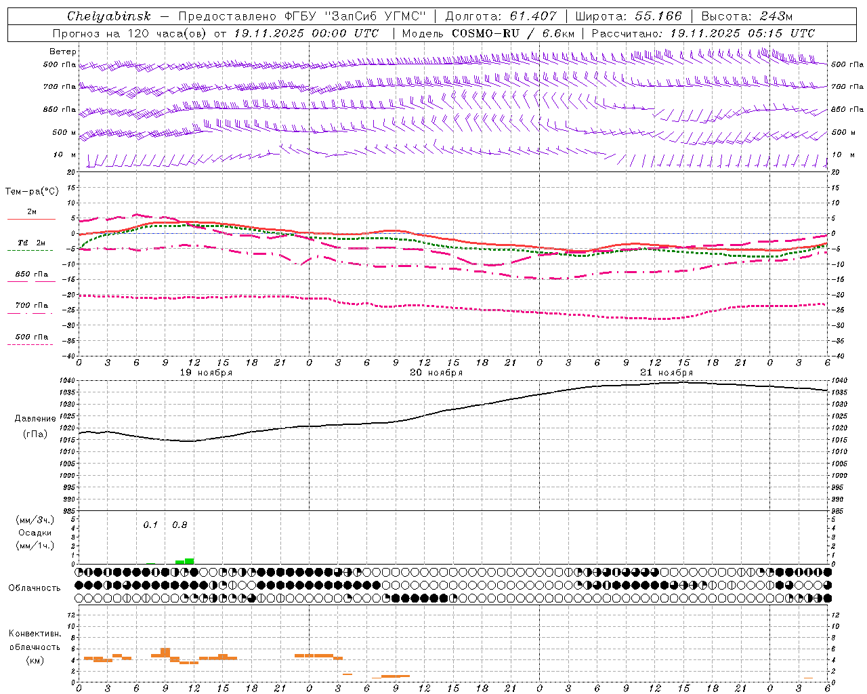Click the 500 м label left of wind chart

(x=64, y=132)
